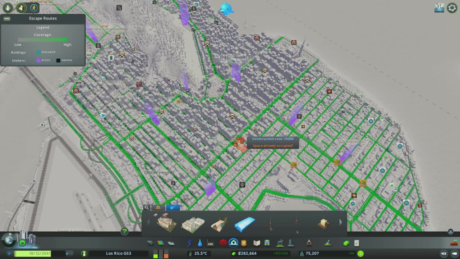Open the Policies checklist panel
The image size is (460, 259).
coord(356,243)
